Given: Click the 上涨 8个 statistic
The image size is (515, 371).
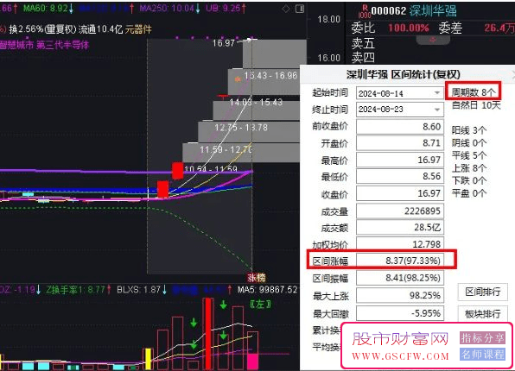Looking at the screenshot, I should pos(468,168).
